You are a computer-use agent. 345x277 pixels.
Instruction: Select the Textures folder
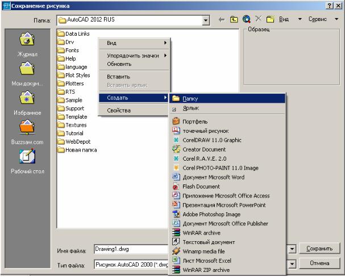click(72, 125)
